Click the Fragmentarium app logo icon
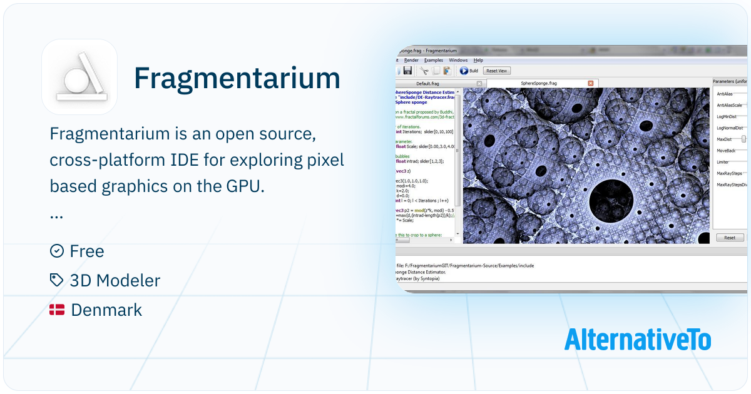This screenshot has width=751, height=394. (x=79, y=77)
